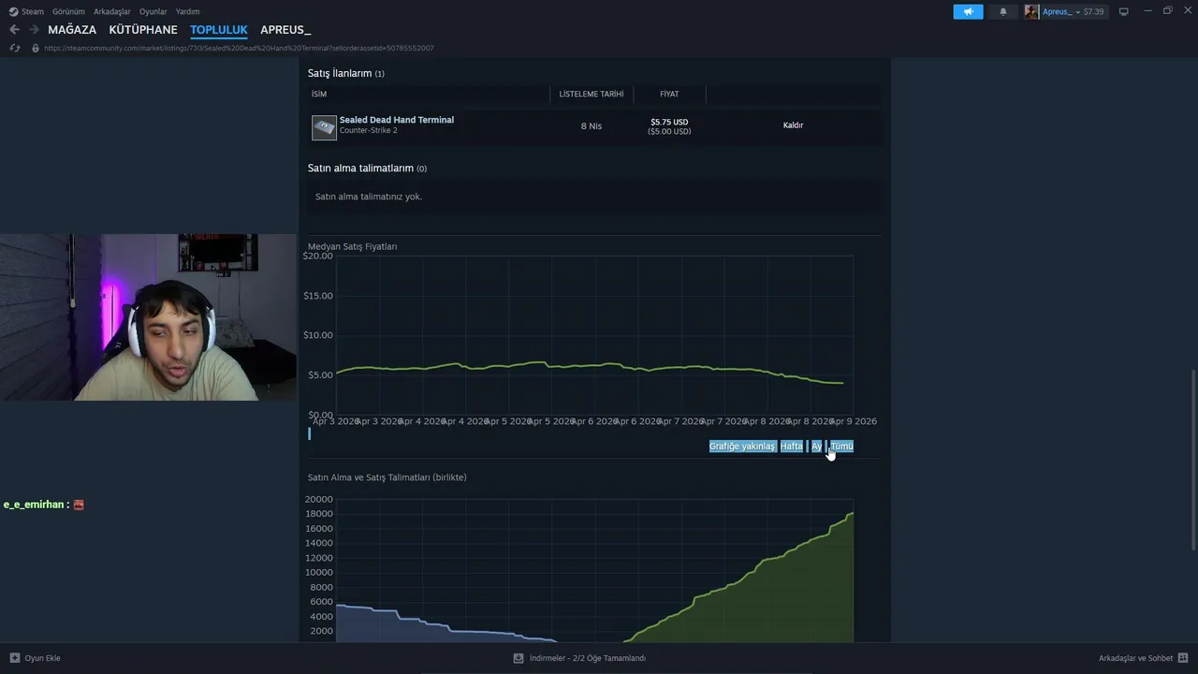Switch to the TOPLULUK tab

click(x=219, y=30)
